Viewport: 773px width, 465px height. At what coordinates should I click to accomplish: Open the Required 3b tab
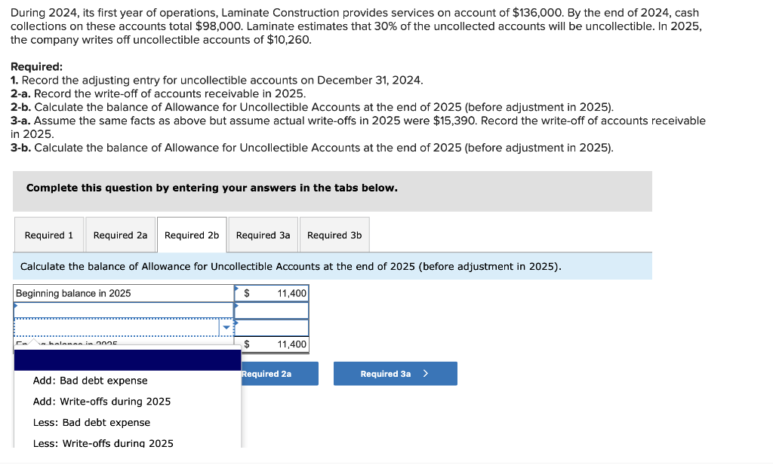coord(334,234)
